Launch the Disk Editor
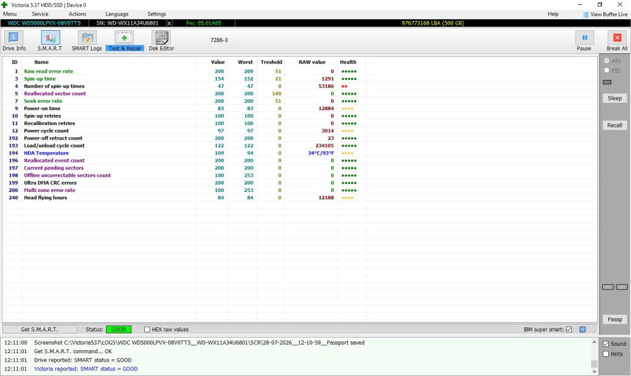This screenshot has width=631, height=376. click(161, 41)
